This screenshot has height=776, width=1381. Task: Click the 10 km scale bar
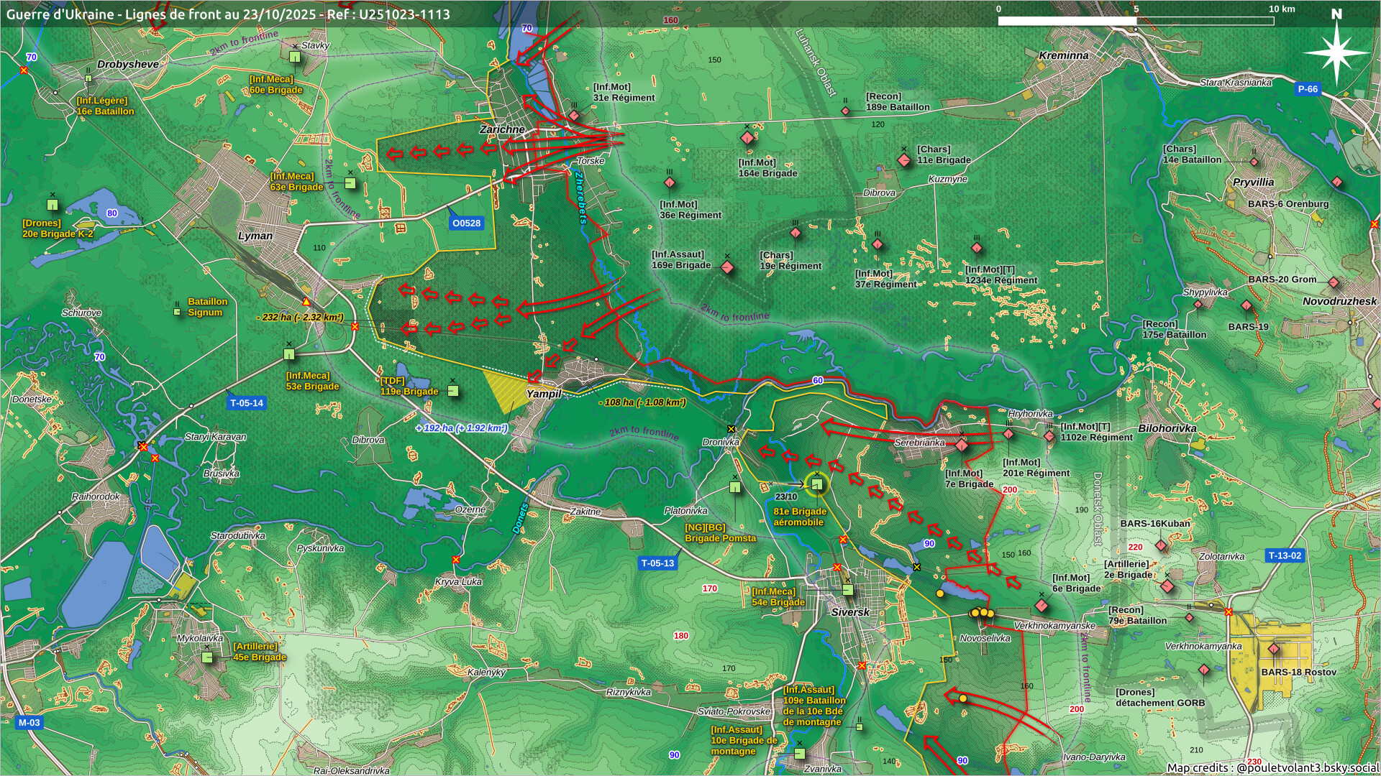[x=1136, y=21]
